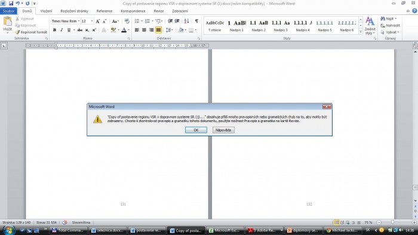Click Kopírovat formát format painter
The image size is (418, 235).
(x=31, y=32)
